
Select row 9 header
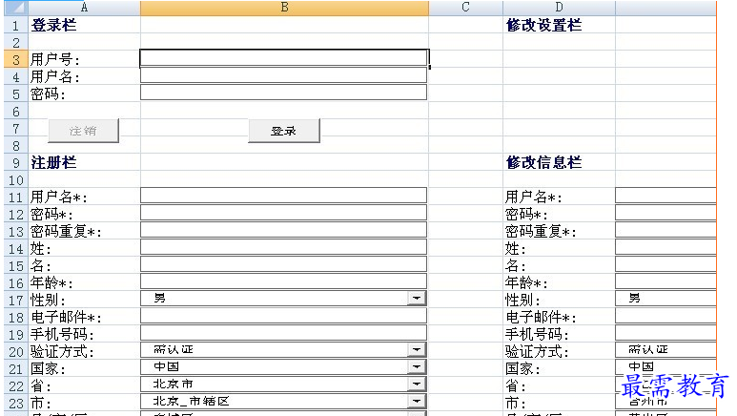(x=16, y=163)
